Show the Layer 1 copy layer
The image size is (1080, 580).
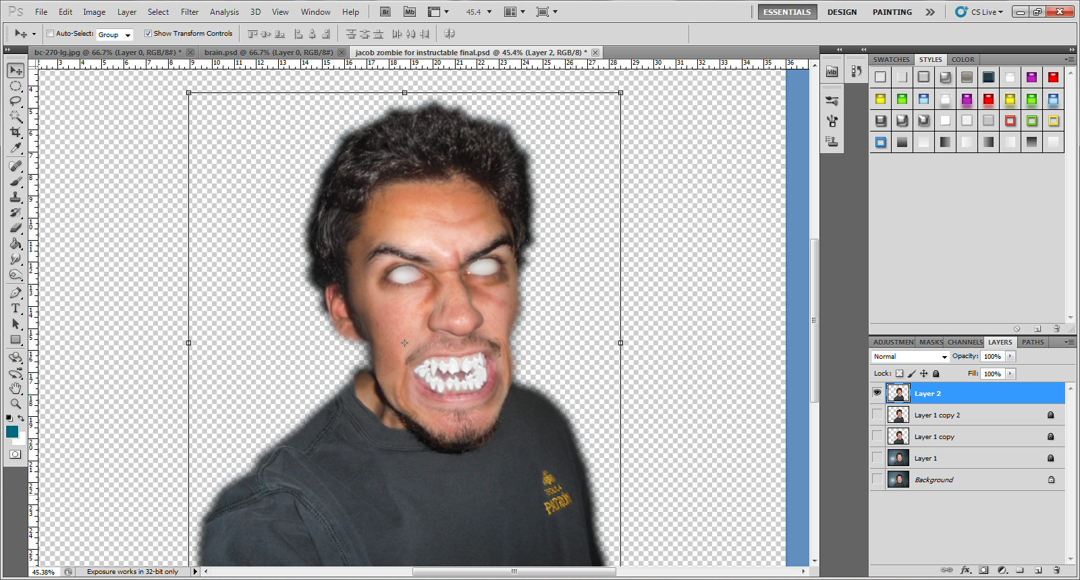[x=877, y=436]
